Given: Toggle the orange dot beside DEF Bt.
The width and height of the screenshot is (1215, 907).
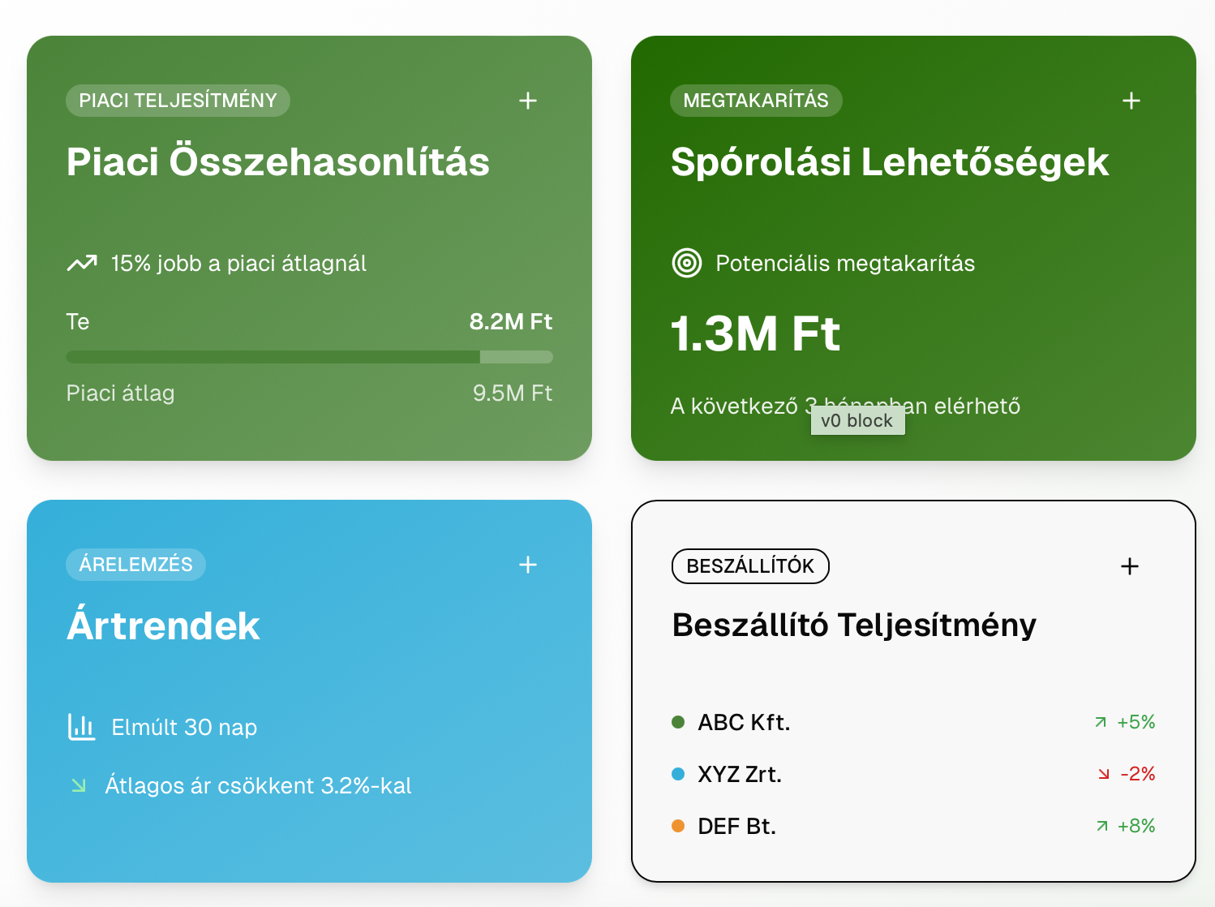Looking at the screenshot, I should click(x=679, y=826).
